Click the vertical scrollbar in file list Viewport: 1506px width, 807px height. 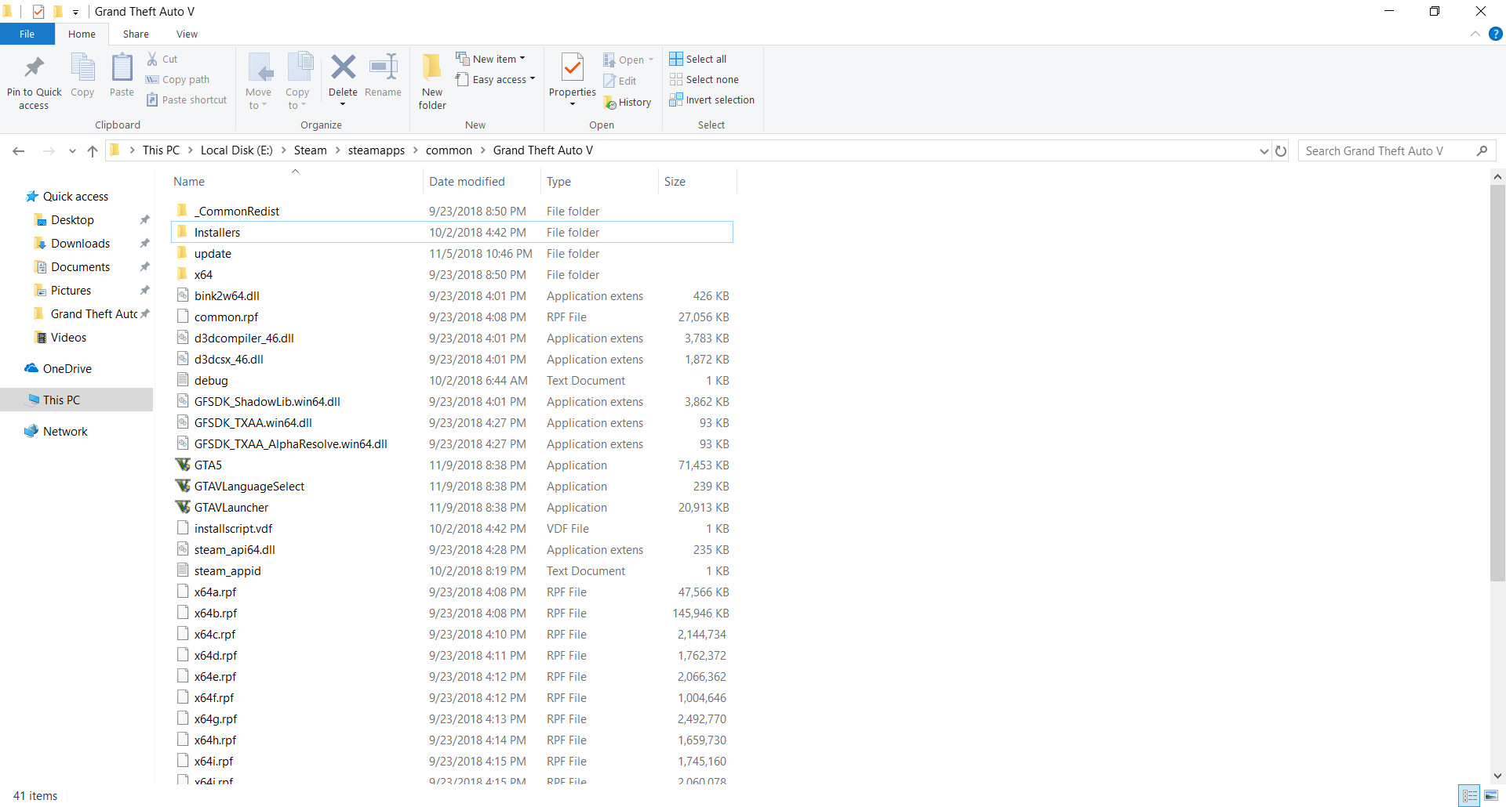tap(1497, 384)
